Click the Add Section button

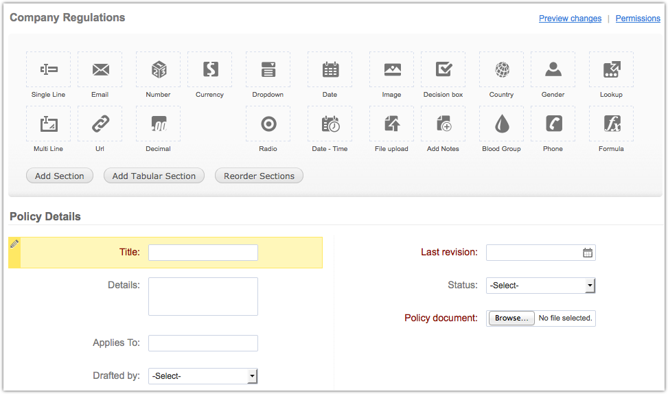pos(60,176)
